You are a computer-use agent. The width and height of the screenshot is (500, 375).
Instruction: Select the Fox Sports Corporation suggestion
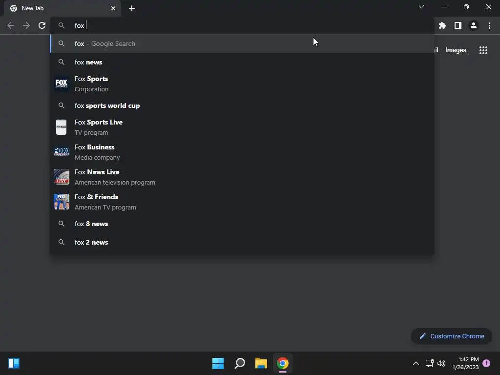(x=242, y=84)
